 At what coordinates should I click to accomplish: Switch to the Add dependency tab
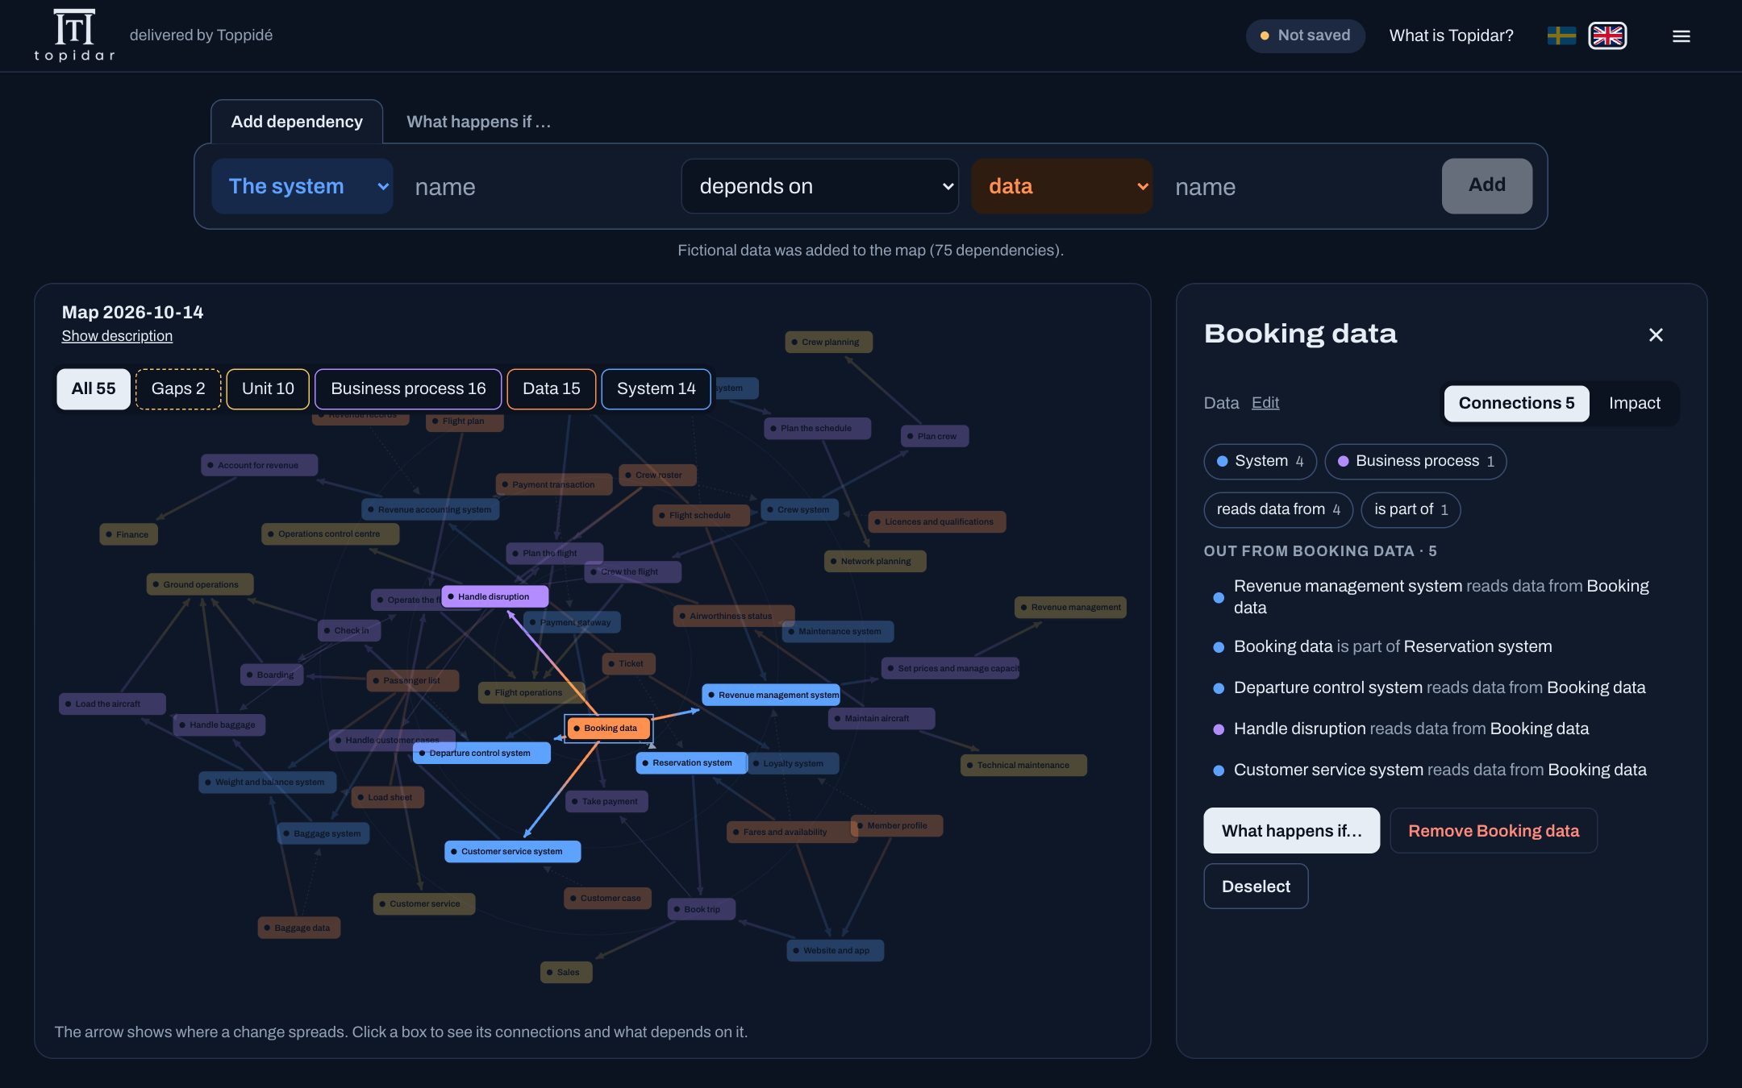coord(297,122)
